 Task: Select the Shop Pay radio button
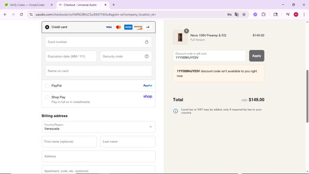coord(47,97)
